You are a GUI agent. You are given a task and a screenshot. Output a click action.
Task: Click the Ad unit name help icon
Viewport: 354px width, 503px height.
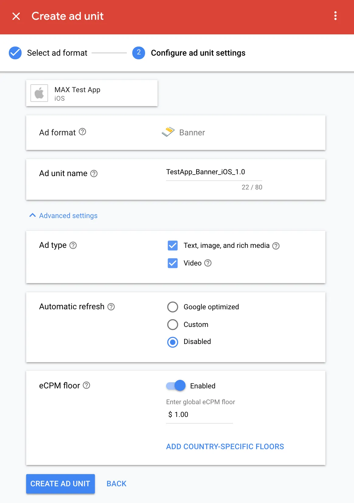[x=94, y=173]
